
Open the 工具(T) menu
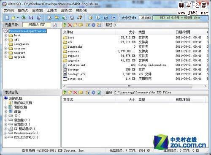click(52, 11)
